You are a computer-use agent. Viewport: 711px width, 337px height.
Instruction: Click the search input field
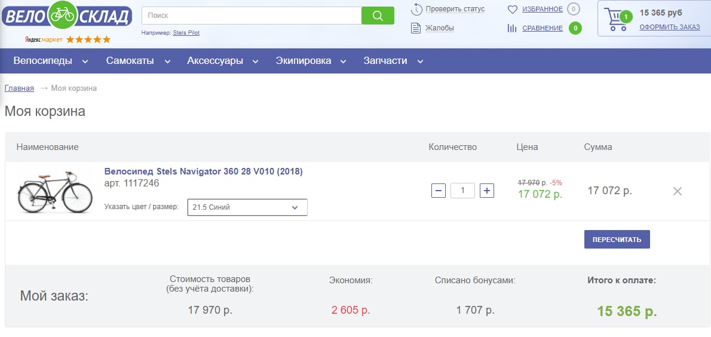252,16
